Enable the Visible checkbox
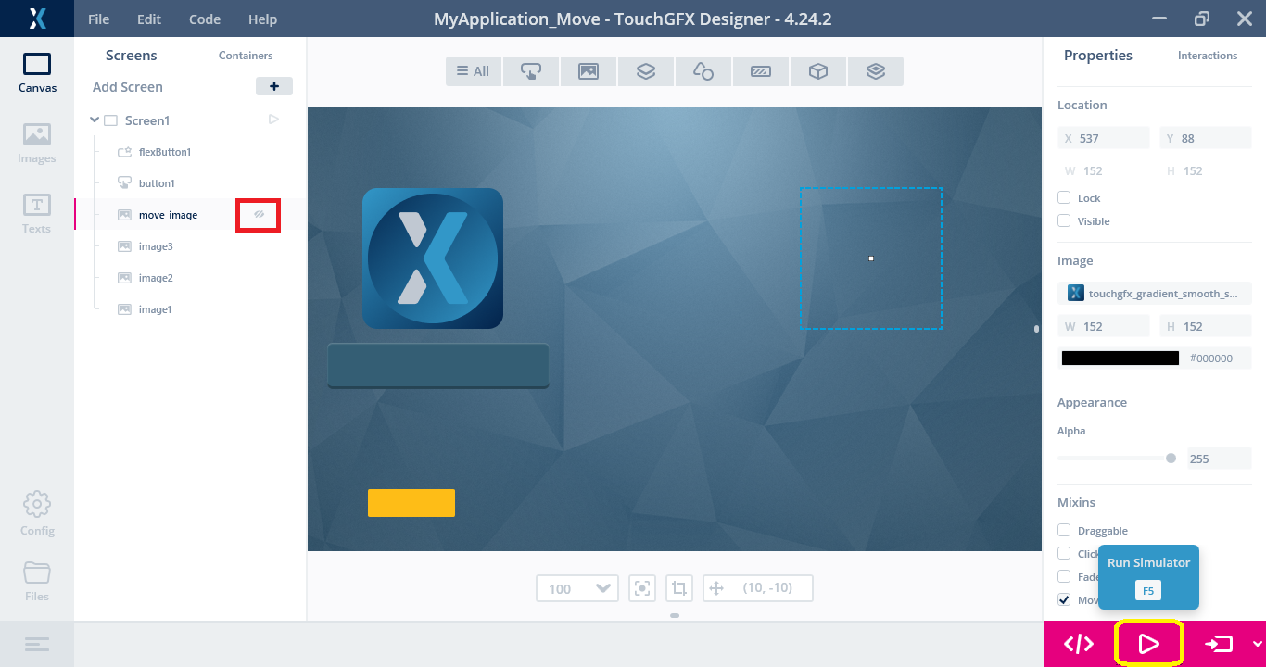 click(1064, 220)
